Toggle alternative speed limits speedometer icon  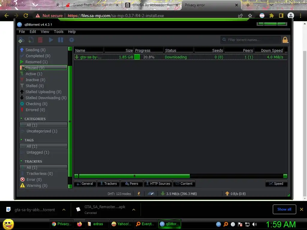151,194
